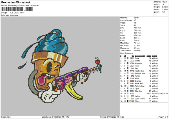Click the 'Trims:' value 92
Viewport: 169px width, 119px height.
135,25
